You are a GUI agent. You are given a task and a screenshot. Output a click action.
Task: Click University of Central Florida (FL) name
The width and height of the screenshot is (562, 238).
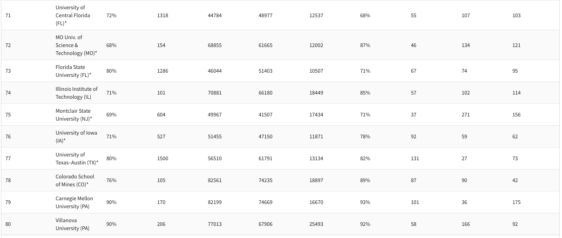(x=73, y=15)
